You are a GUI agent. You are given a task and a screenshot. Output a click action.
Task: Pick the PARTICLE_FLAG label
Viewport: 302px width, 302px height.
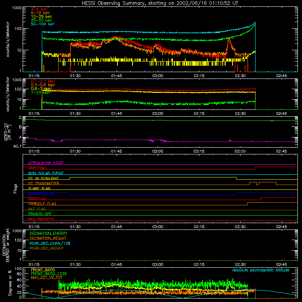coord(42,204)
